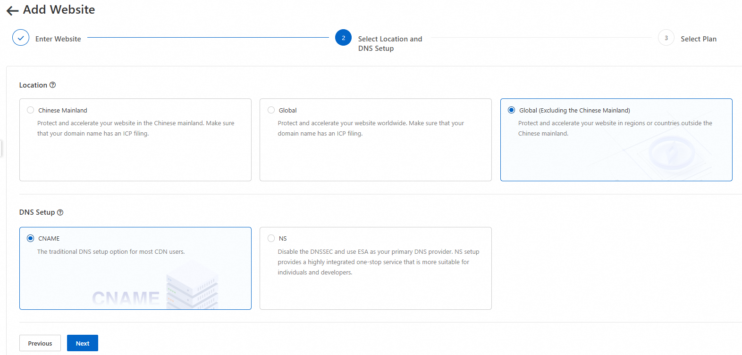Click the step 3 circle indicator

666,38
